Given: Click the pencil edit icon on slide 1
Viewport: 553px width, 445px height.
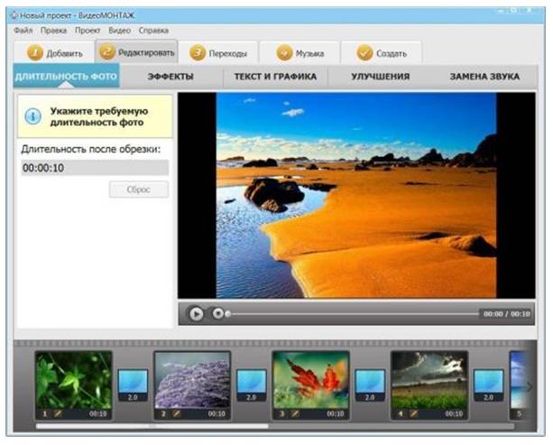Looking at the screenshot, I should click(x=57, y=413).
